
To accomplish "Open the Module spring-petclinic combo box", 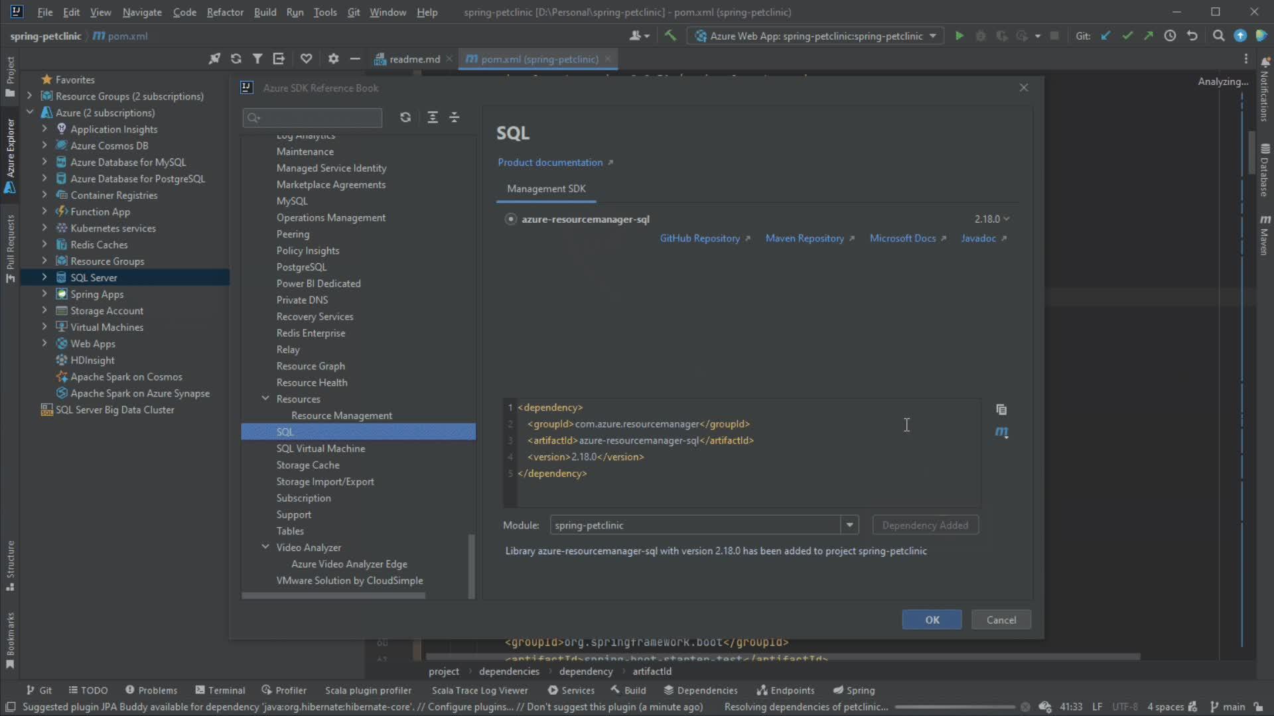I will (704, 525).
